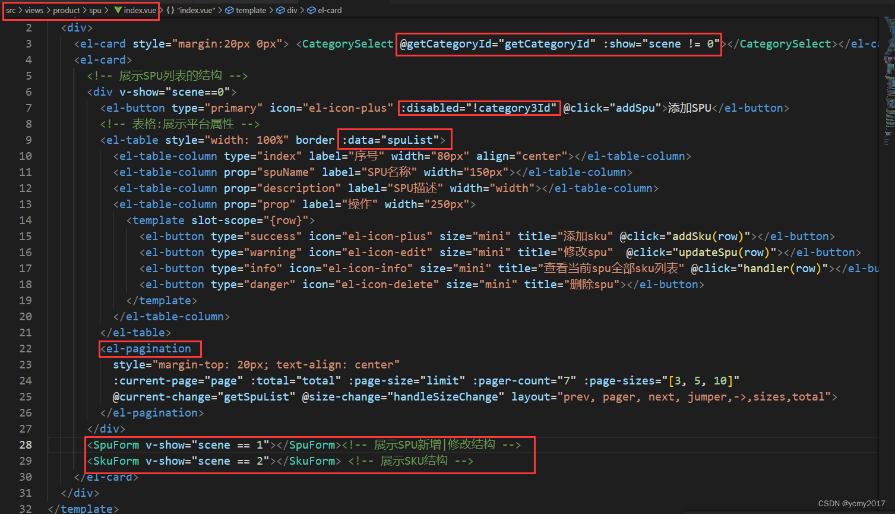895x514 pixels.
Task: Click @click="updateSpu(row)" on line 16
Action: [701, 253]
